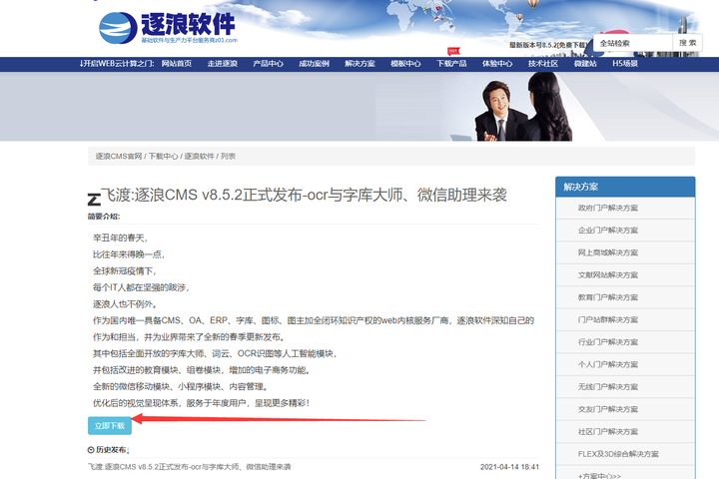Go to the 下载产品 menu
Viewport: 719px width, 479px height.
tap(451, 64)
